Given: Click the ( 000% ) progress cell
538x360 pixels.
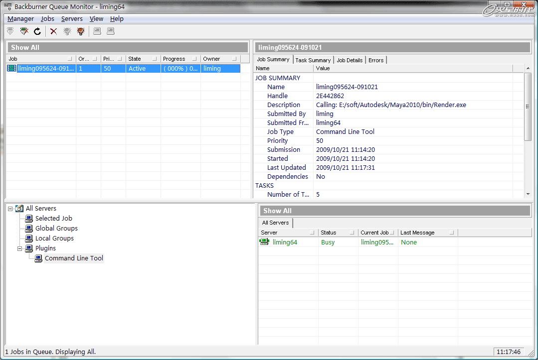Looking at the screenshot, I should (180, 69).
